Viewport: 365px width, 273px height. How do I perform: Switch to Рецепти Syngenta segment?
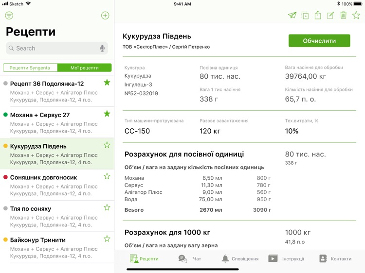click(x=30, y=68)
